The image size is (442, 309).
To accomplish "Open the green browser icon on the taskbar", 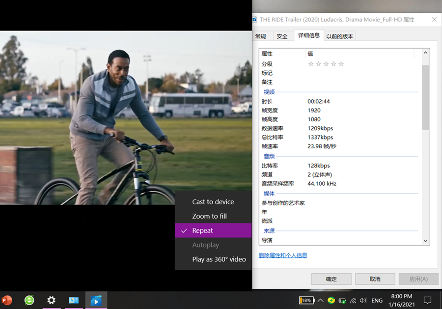I will [x=29, y=300].
